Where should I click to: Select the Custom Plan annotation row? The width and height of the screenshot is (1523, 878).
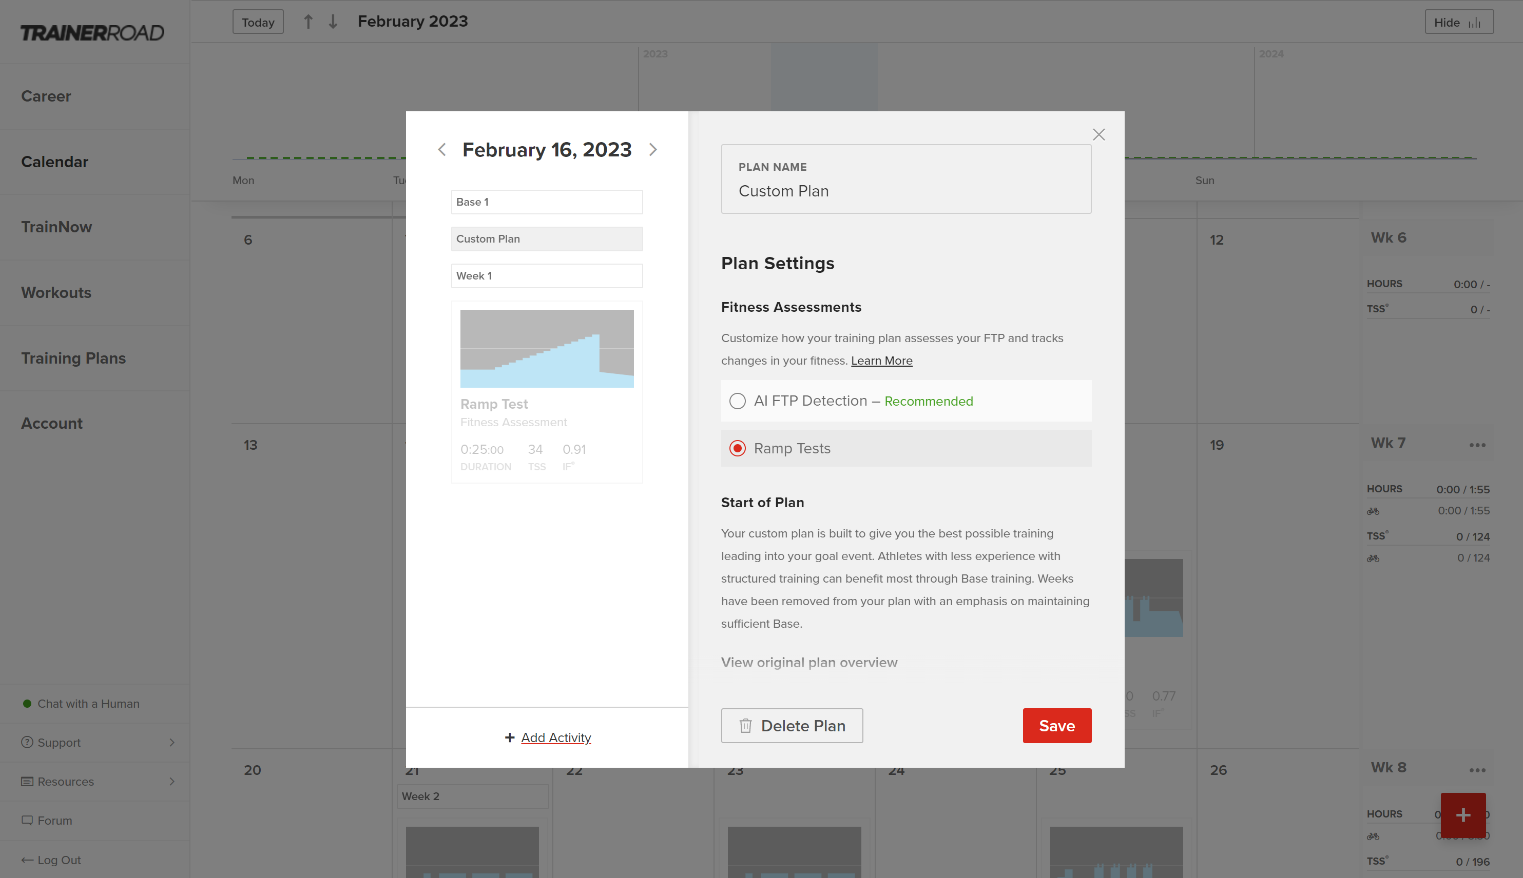(547, 239)
